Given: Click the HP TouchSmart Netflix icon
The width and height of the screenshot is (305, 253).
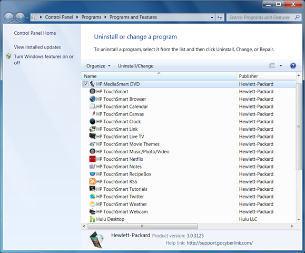Looking at the screenshot, I should [92, 159].
